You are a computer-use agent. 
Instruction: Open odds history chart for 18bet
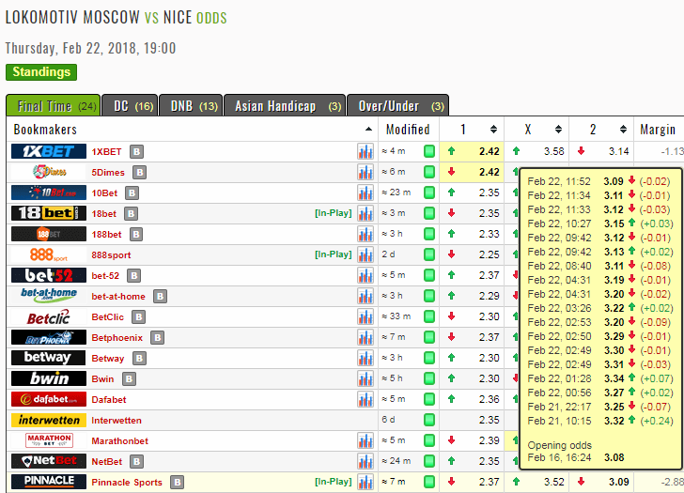coord(365,213)
